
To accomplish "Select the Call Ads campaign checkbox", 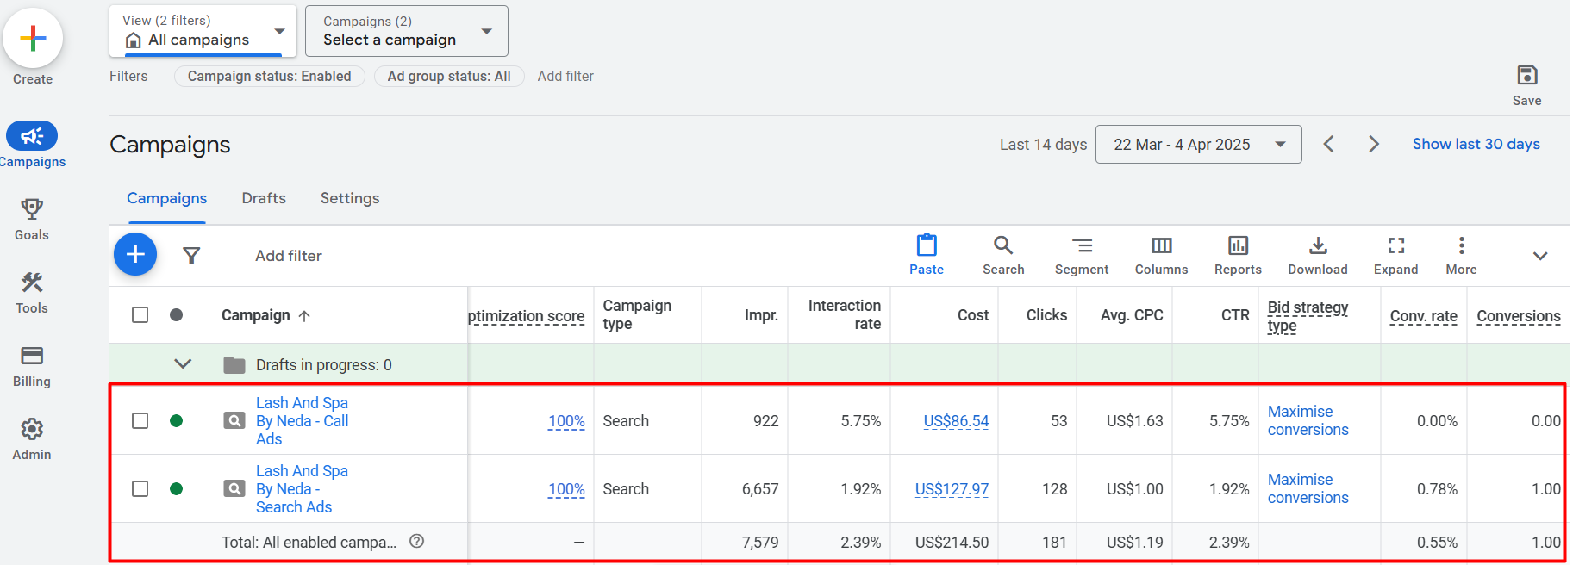I will (x=140, y=421).
